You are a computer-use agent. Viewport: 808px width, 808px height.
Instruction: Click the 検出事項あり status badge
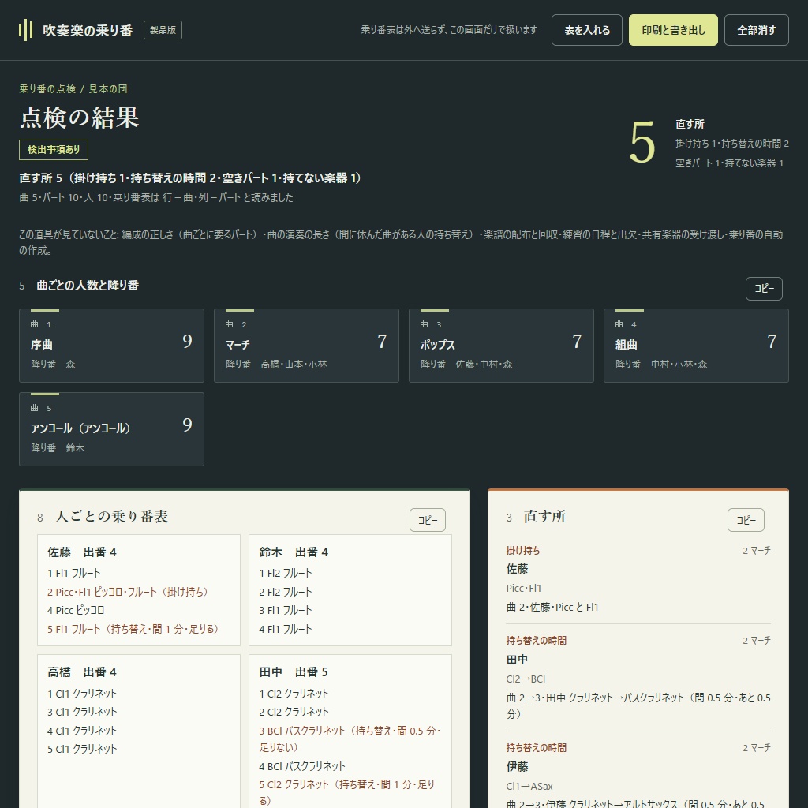tap(54, 149)
